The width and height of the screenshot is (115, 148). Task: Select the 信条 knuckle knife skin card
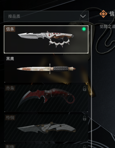[46, 39]
